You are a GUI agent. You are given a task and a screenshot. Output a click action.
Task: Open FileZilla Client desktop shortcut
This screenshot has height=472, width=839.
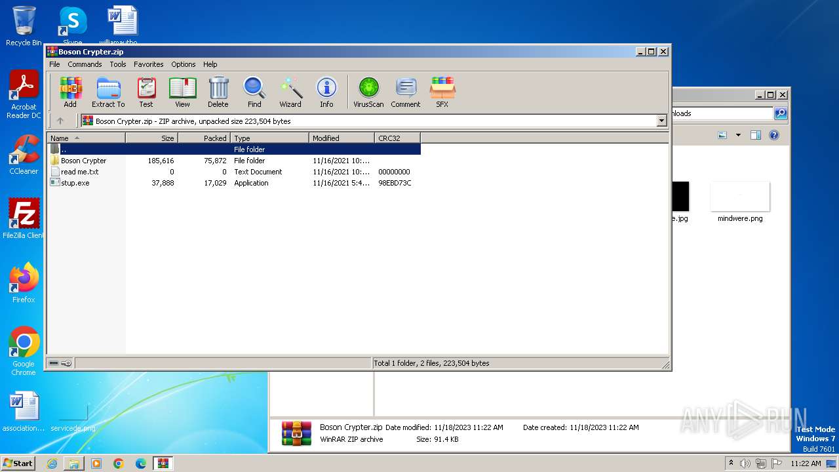[24, 219]
